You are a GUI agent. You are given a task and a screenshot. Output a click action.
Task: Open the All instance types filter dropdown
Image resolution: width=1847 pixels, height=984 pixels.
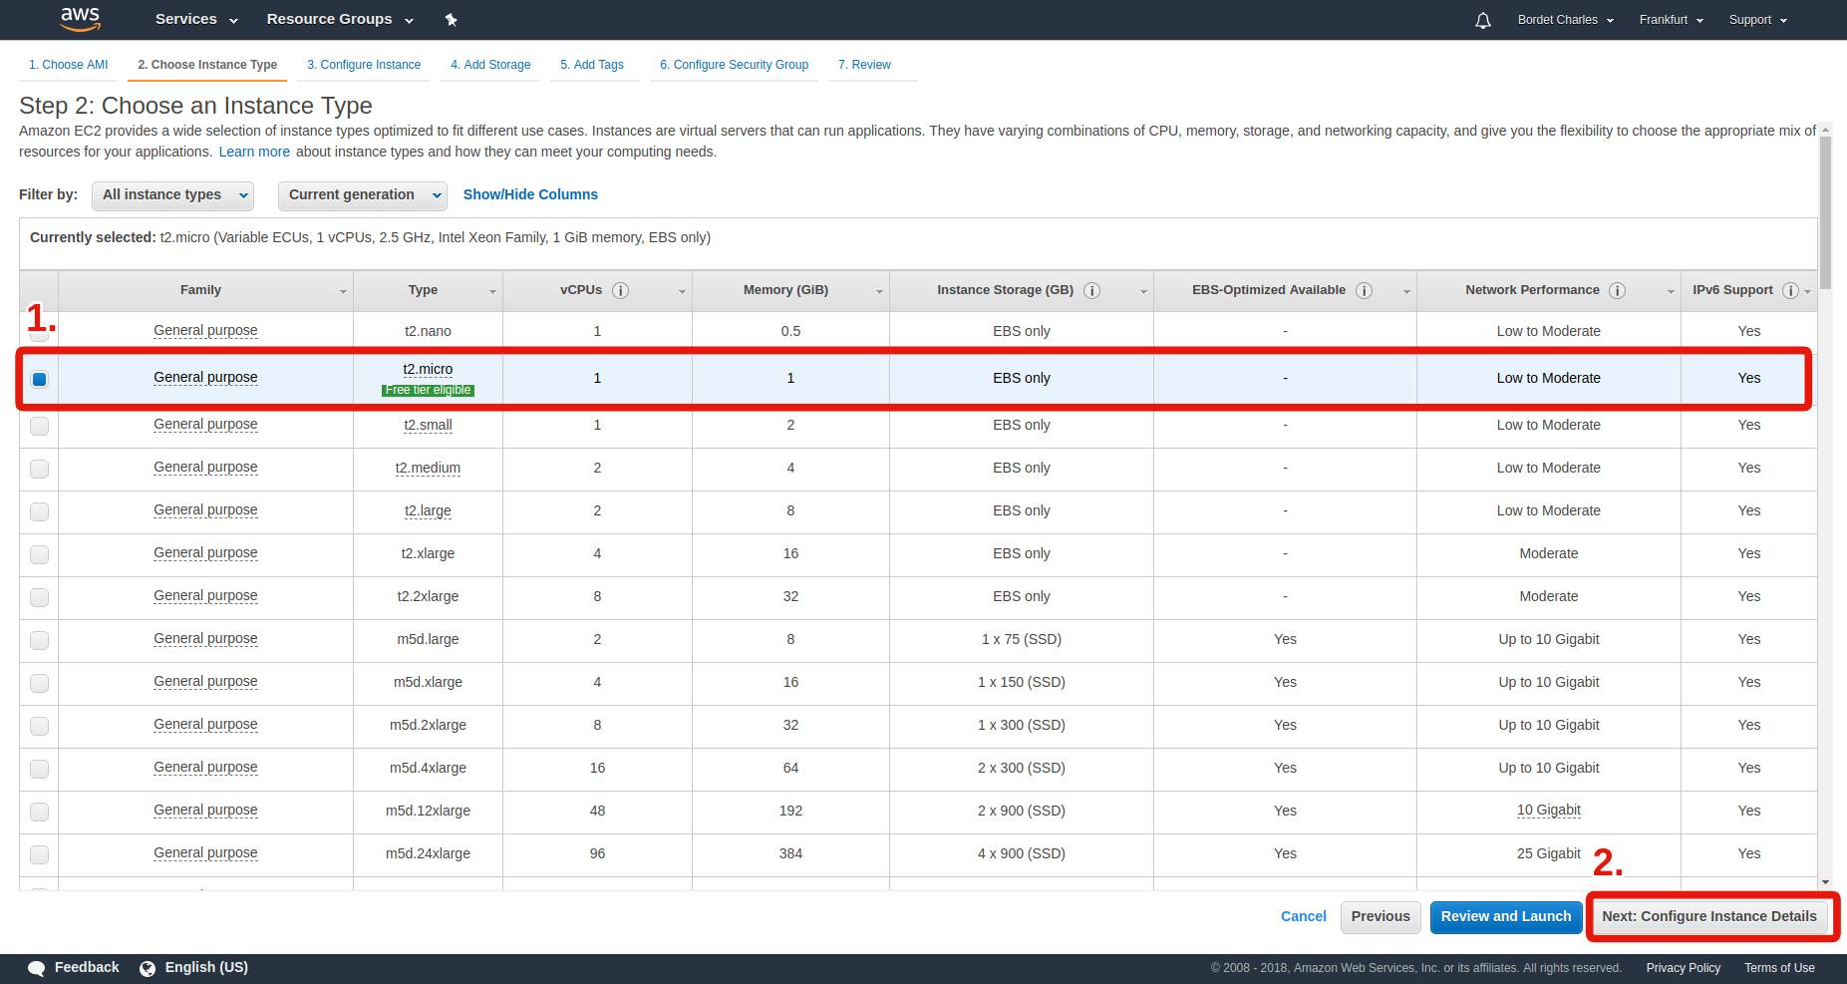point(172,195)
